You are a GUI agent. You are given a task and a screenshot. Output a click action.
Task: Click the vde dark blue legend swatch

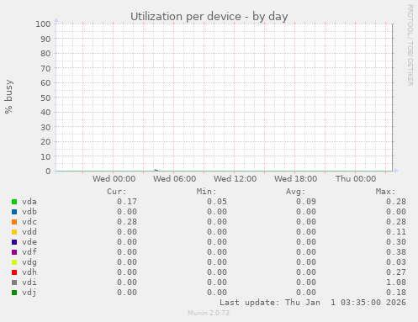(x=14, y=242)
